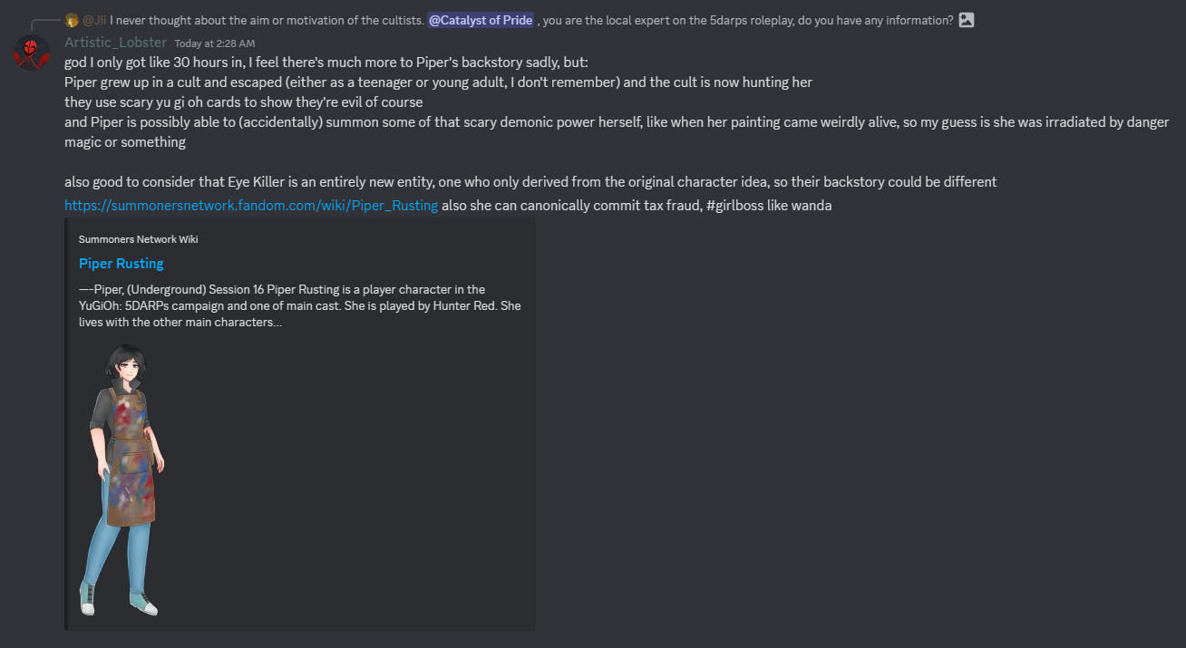Click the "Piper grew up in a cult" line

click(x=438, y=82)
